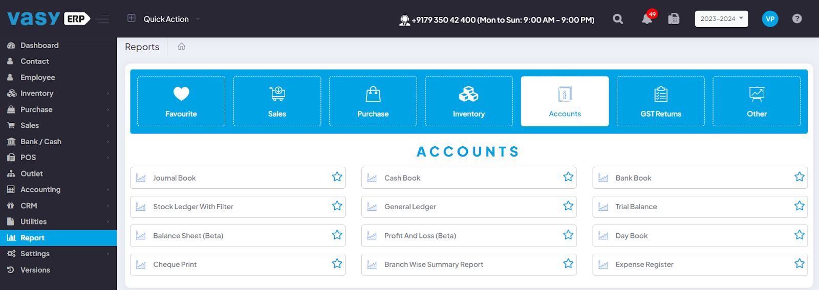The image size is (819, 290).
Task: Toggle favourite star for Cash Book
Action: pyautogui.click(x=568, y=177)
